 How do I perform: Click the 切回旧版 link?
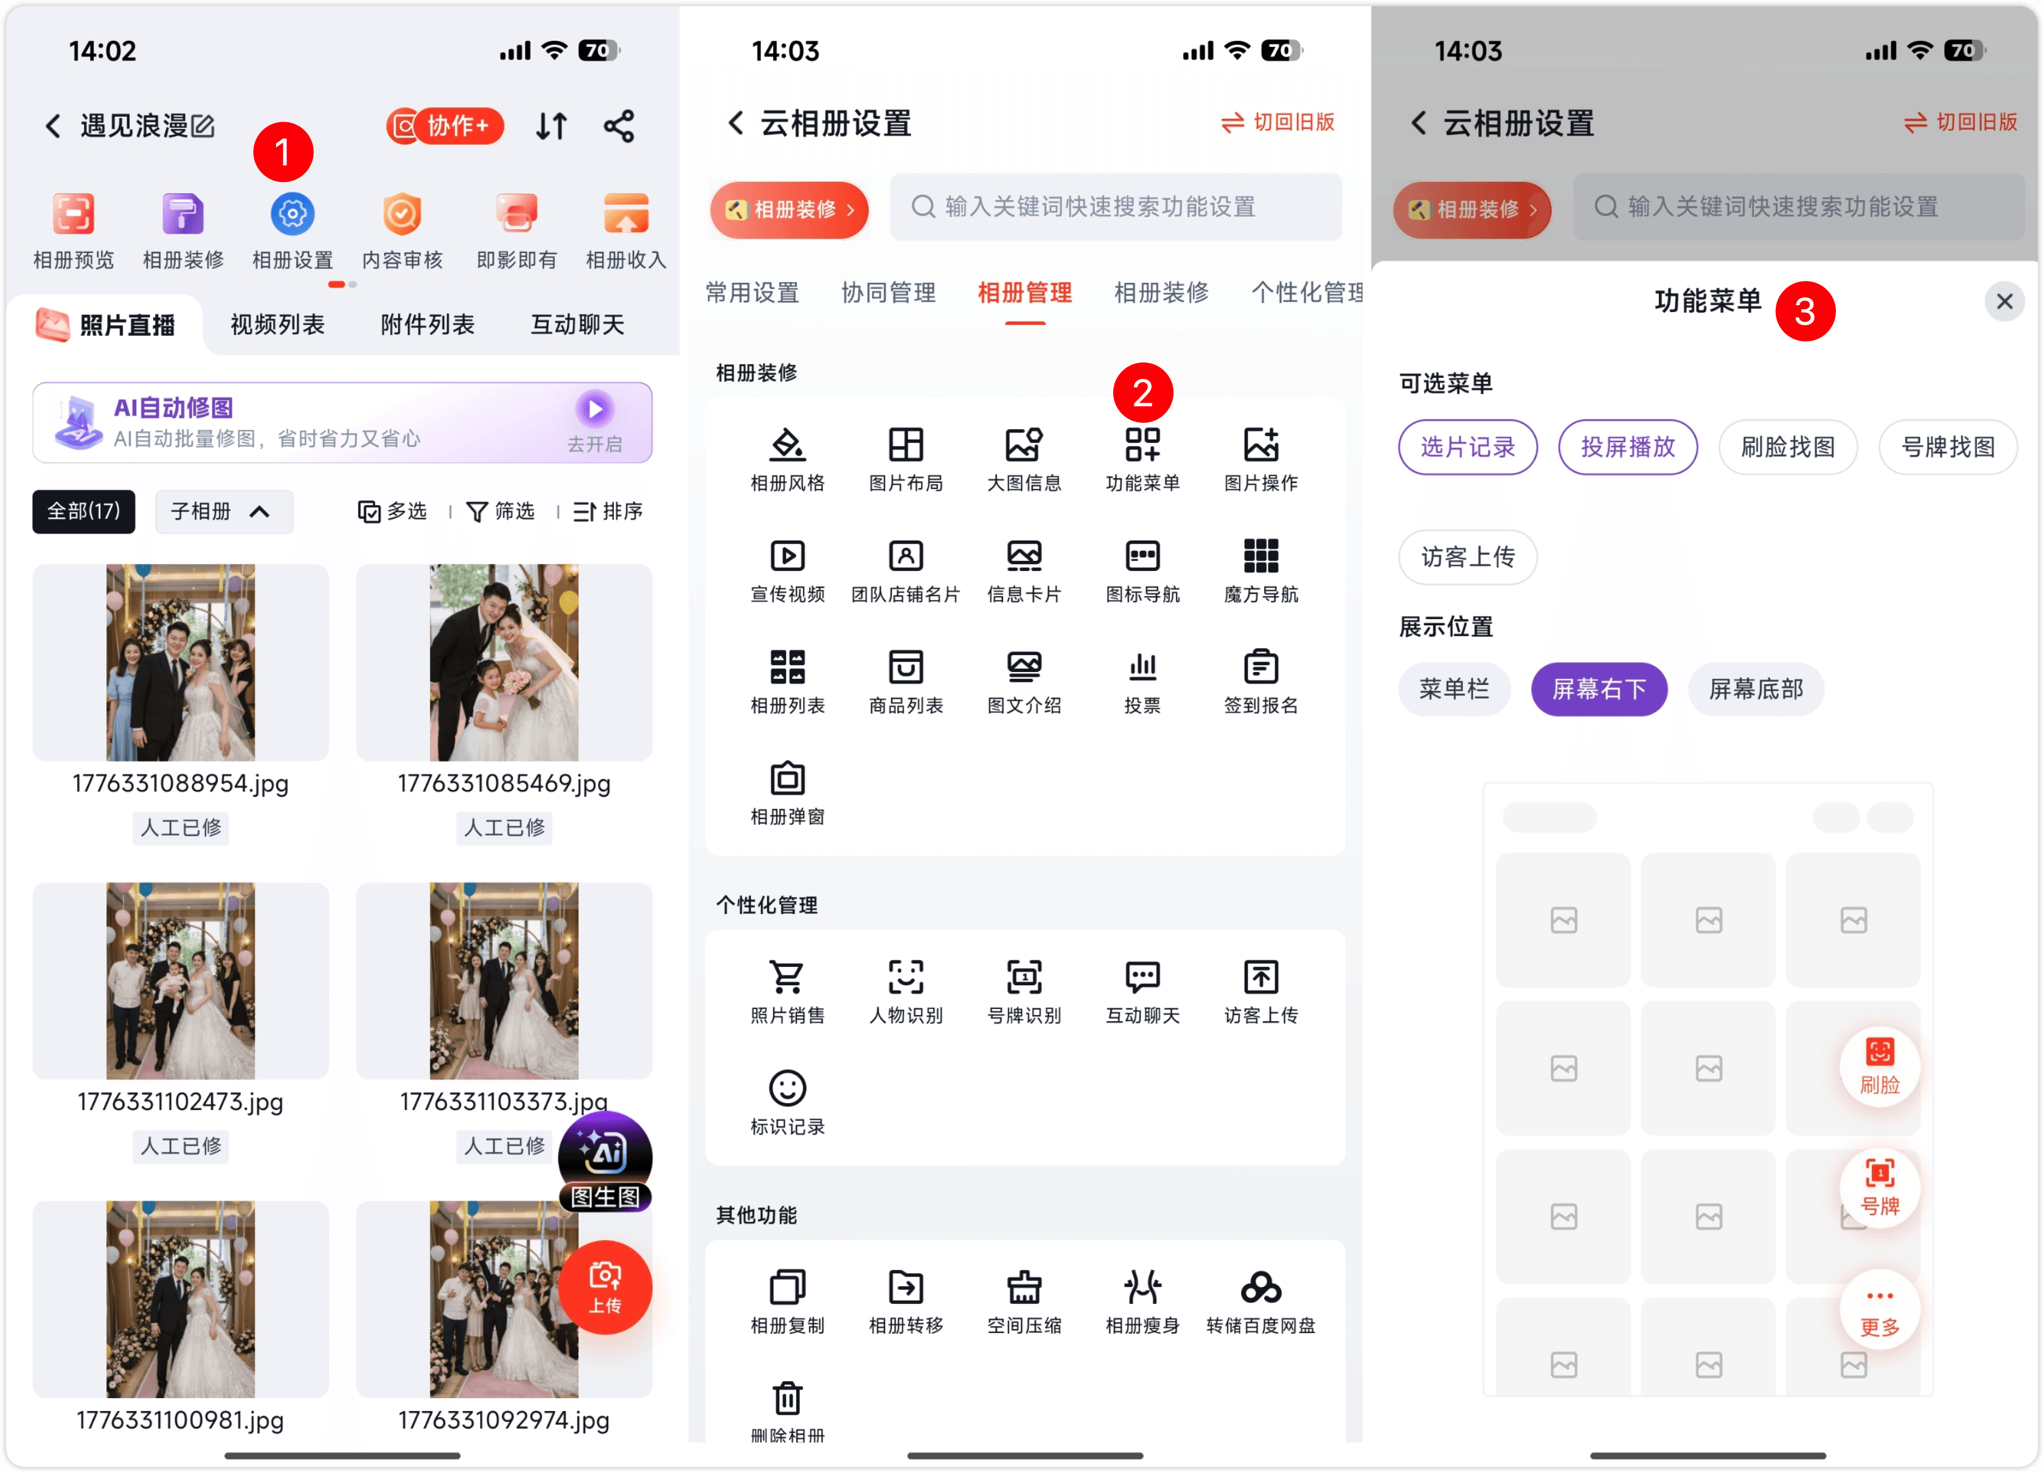[1277, 122]
